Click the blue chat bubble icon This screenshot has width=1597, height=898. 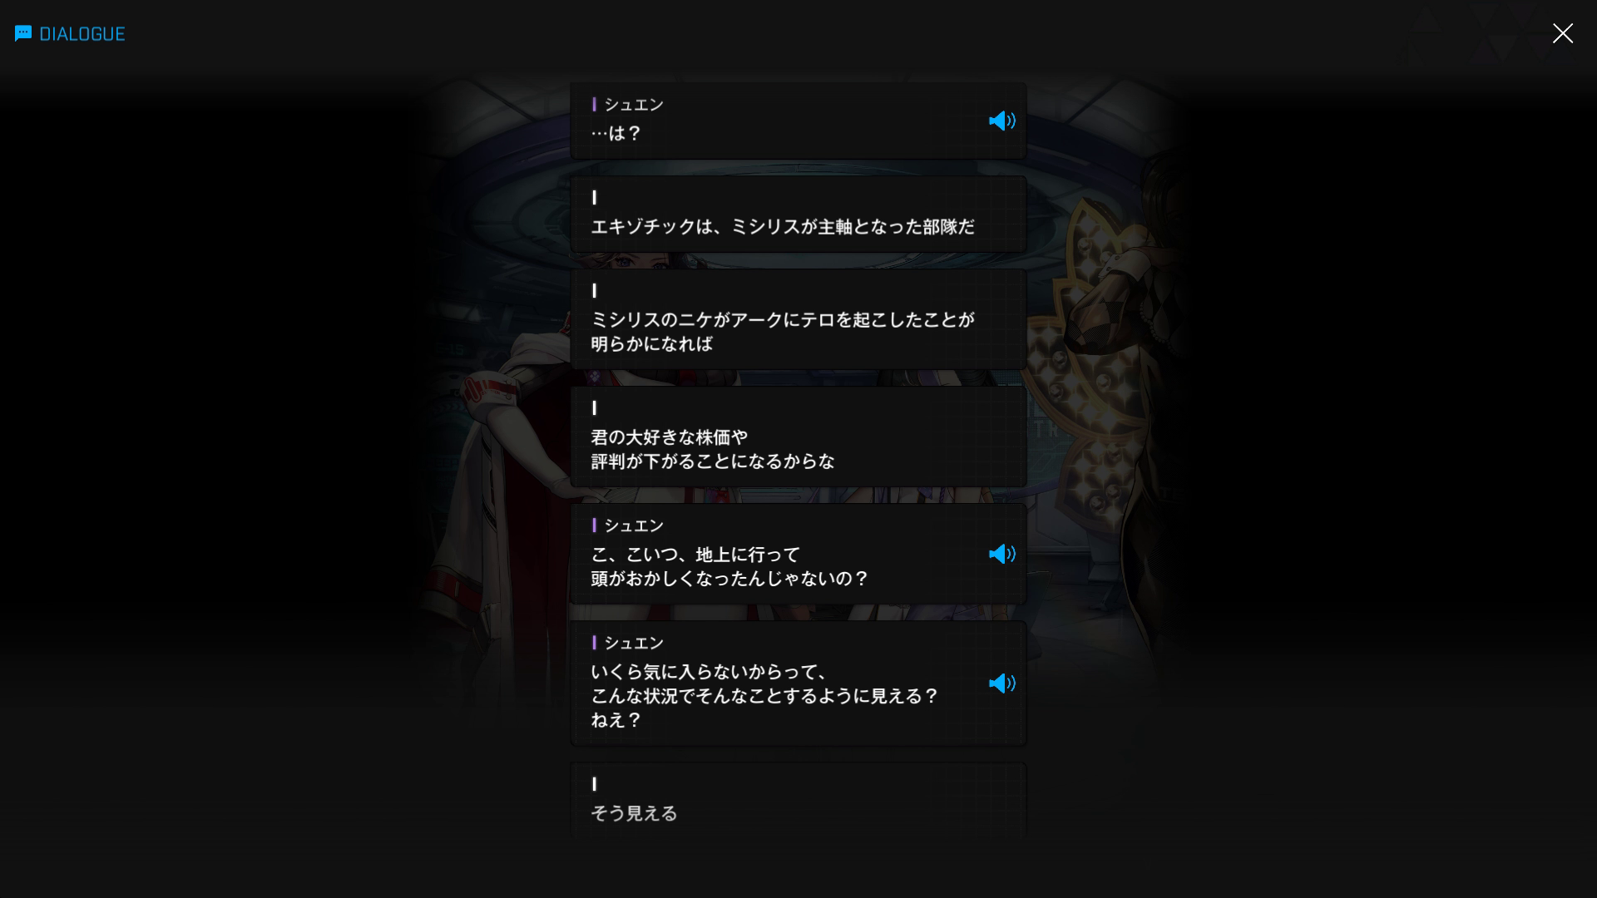[x=23, y=33]
